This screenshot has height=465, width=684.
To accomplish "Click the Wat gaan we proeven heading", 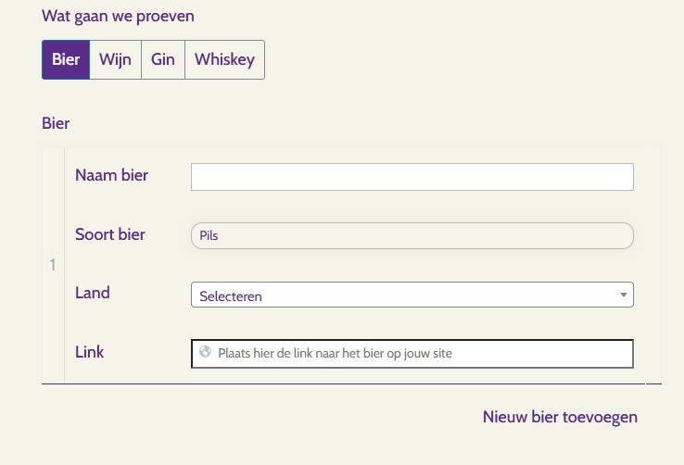I will [118, 17].
